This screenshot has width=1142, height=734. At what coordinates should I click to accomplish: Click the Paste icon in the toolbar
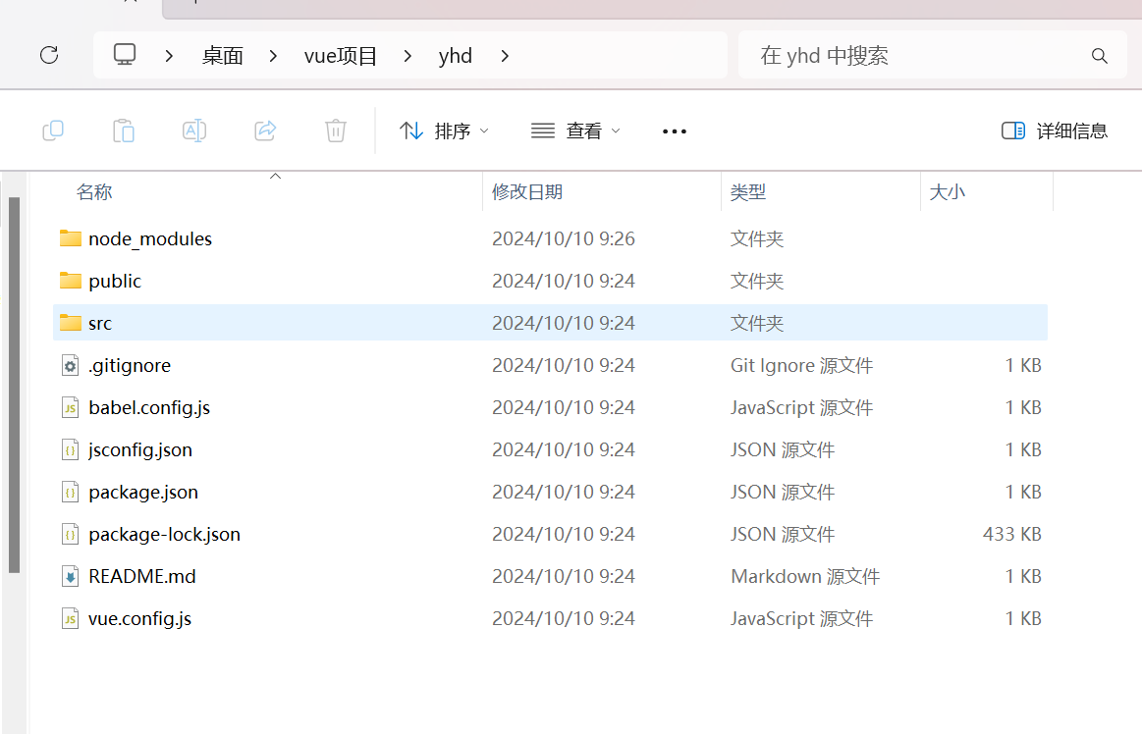pyautogui.click(x=124, y=130)
